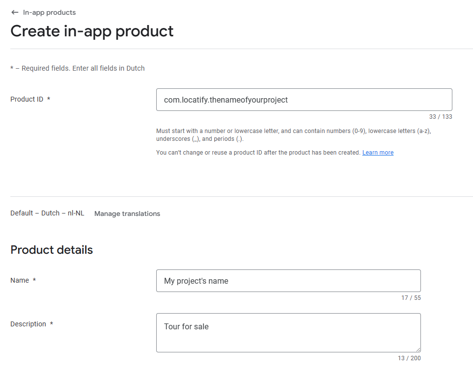Click the Description box resize handle
Screen dimensions: 473x373
point(418,349)
